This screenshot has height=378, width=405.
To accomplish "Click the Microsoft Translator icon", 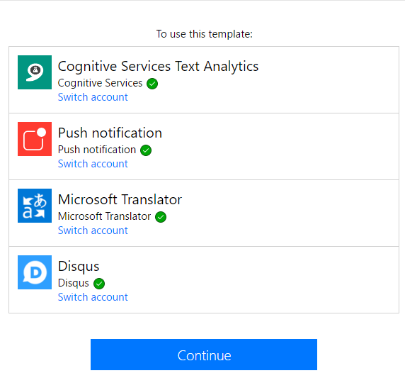I will point(35,206).
